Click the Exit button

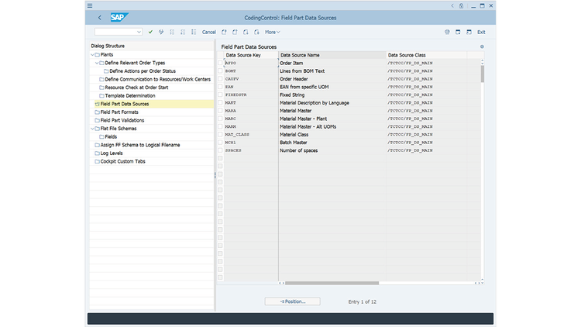point(481,33)
